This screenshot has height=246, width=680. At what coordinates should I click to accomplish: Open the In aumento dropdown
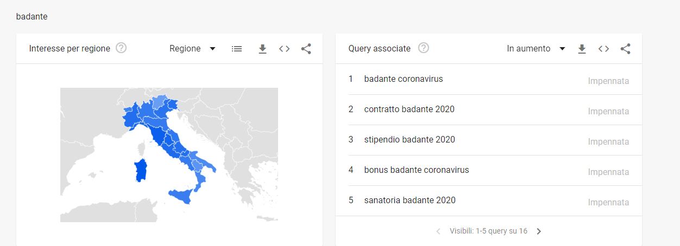537,49
